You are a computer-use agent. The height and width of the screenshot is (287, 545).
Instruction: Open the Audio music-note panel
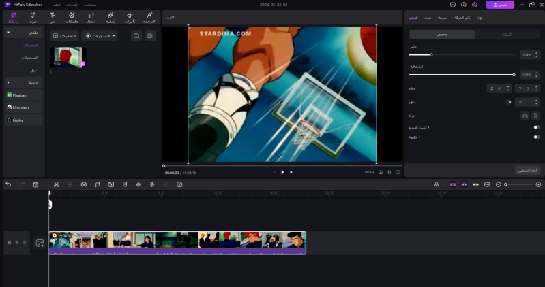(33, 18)
